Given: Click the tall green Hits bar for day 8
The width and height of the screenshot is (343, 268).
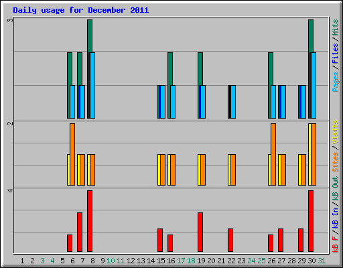Looking at the screenshot, I should point(90,36).
